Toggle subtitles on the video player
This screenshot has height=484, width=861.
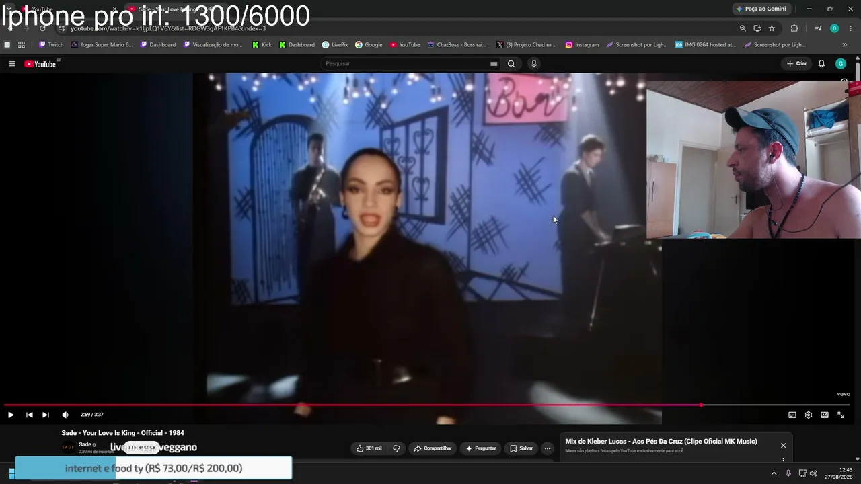pyautogui.click(x=792, y=415)
